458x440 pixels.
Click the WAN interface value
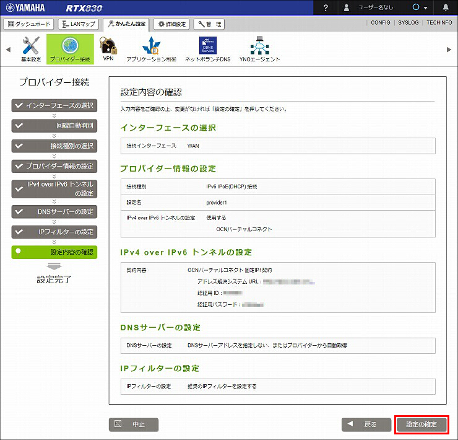193,146
